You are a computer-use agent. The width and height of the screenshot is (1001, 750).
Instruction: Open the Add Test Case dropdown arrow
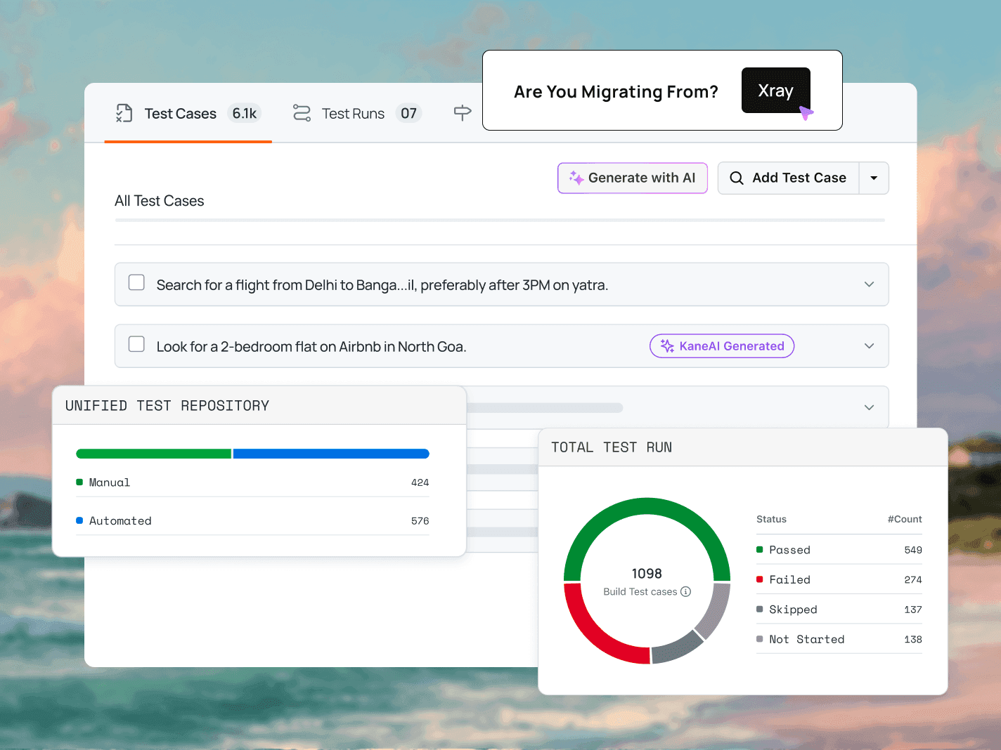(x=874, y=178)
